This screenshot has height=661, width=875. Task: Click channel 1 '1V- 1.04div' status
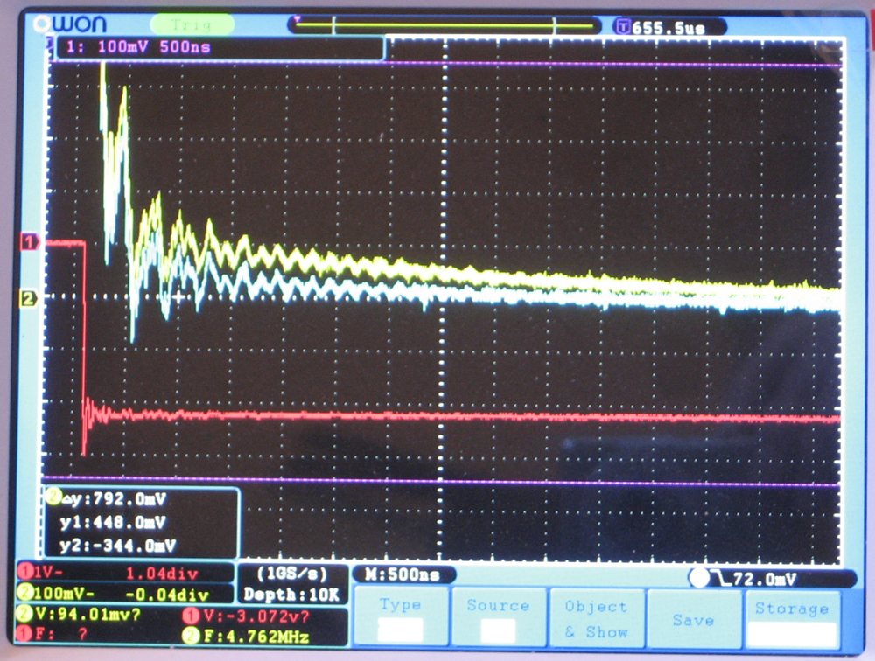(124, 573)
